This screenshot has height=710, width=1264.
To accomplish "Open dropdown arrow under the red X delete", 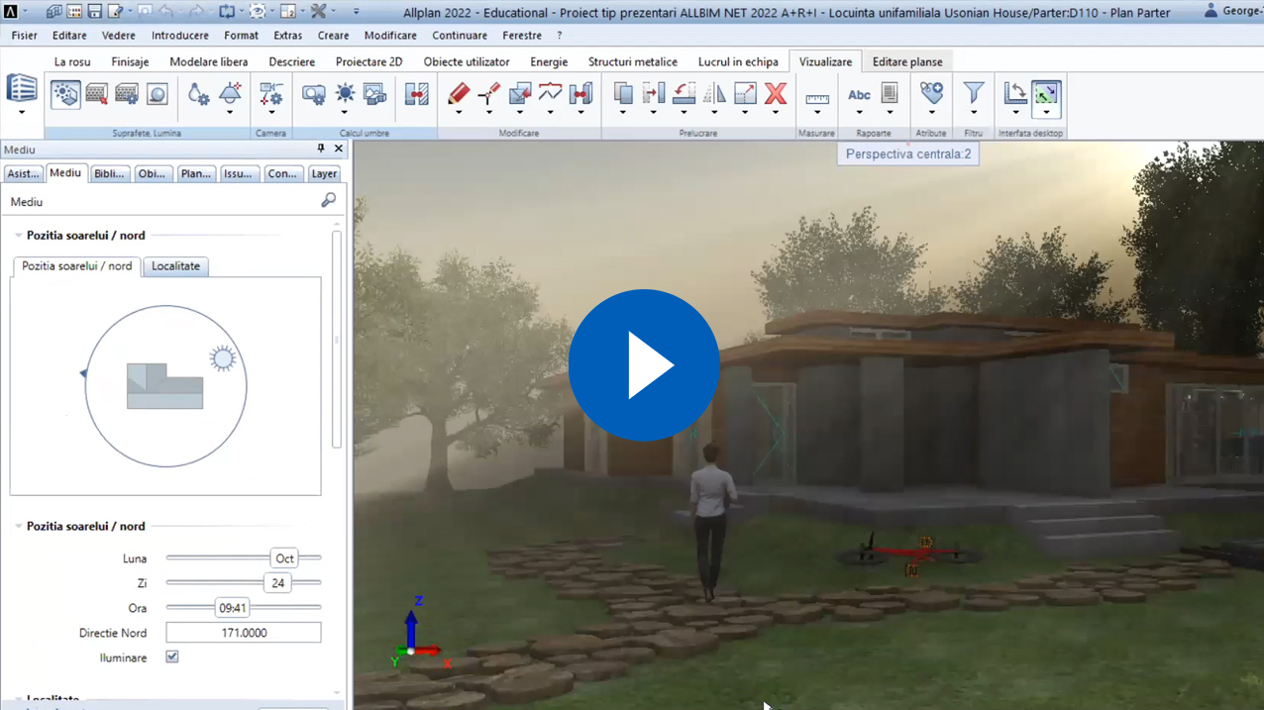I will click(776, 113).
